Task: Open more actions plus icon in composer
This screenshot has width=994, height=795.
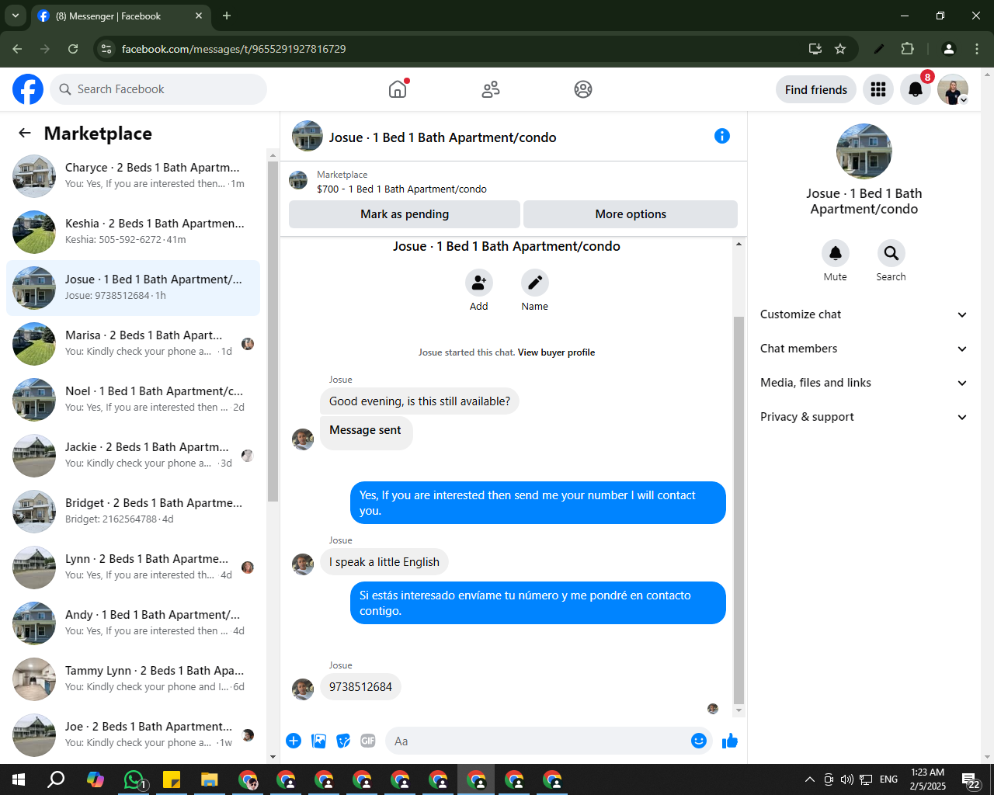Action: tap(294, 741)
